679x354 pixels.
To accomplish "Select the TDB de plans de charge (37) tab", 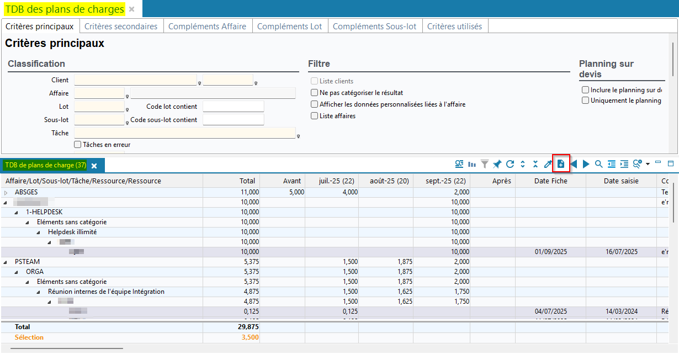I will tap(46, 165).
